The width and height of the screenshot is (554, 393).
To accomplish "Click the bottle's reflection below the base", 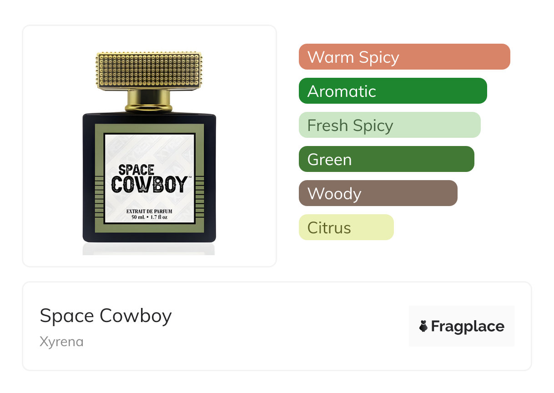I will 149,249.
